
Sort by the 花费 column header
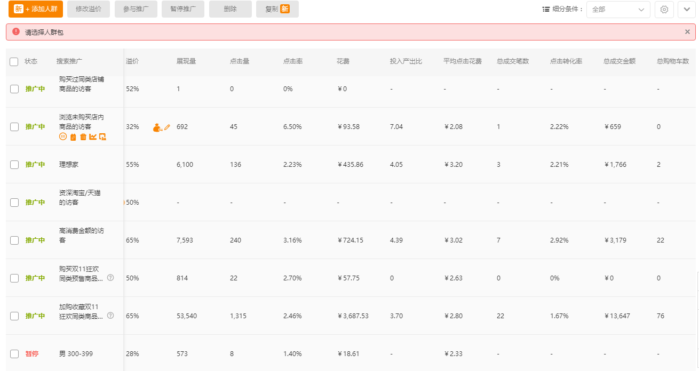pos(343,61)
